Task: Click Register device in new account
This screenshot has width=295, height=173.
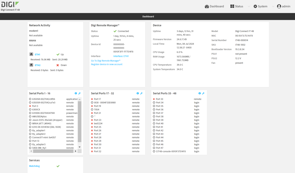Action: coord(107,64)
